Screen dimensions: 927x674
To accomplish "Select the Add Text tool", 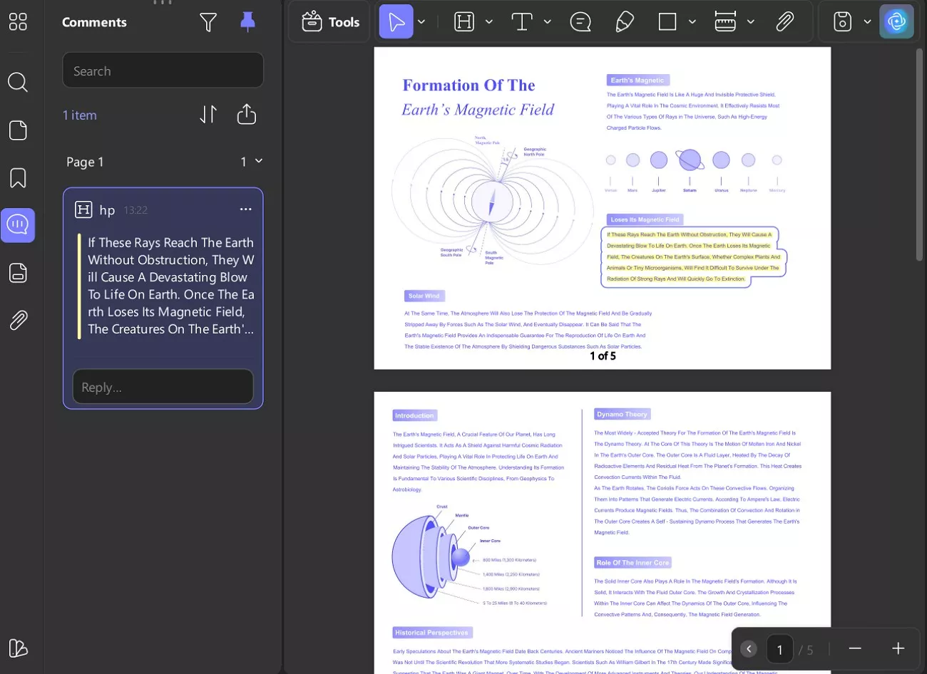I will [x=521, y=21].
